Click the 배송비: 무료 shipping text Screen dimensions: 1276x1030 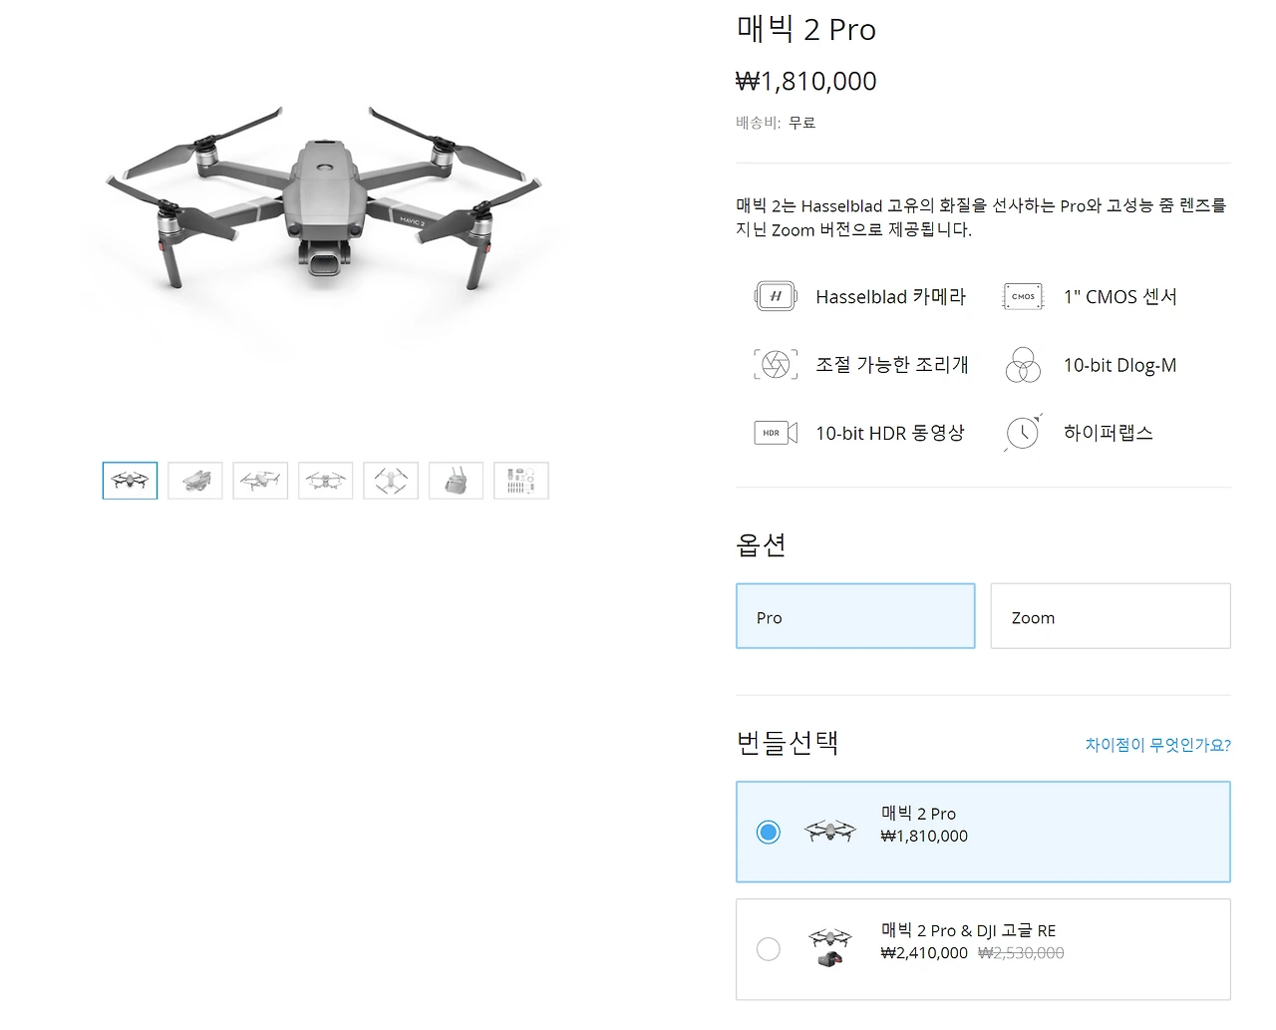coord(776,123)
